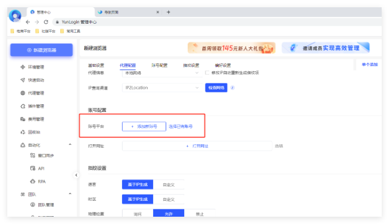Set 地理位置 to 询问

click(x=137, y=214)
